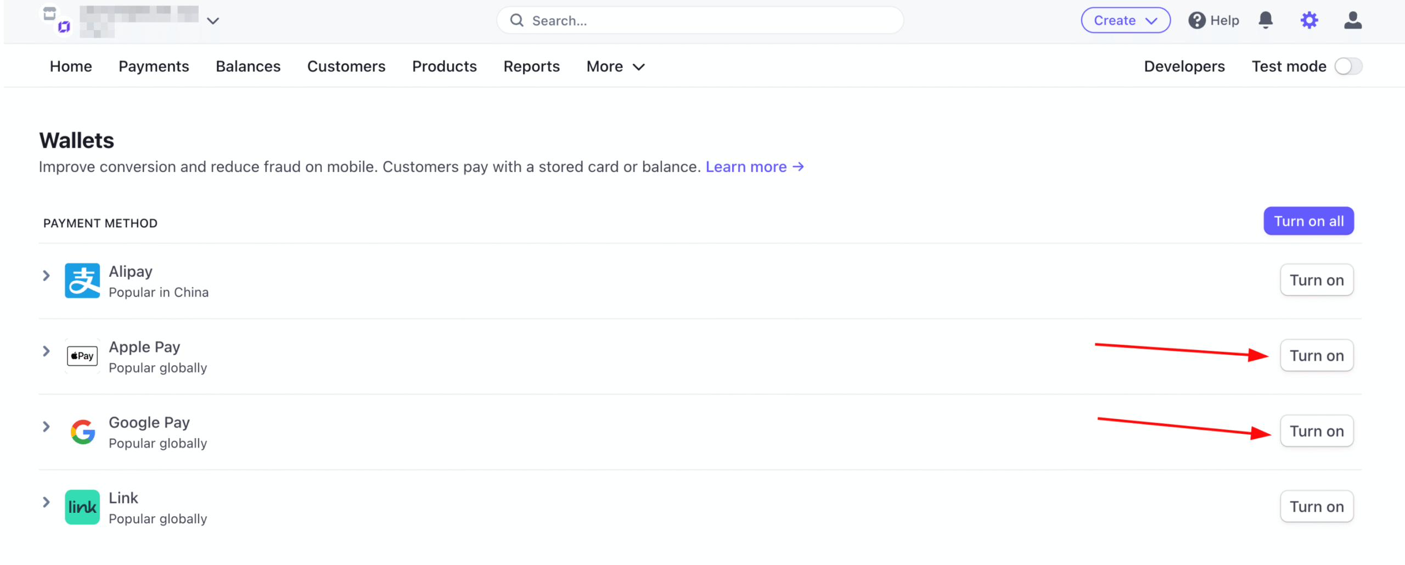This screenshot has height=565, width=1405.
Task: Go to the Payments tab
Action: coord(154,66)
